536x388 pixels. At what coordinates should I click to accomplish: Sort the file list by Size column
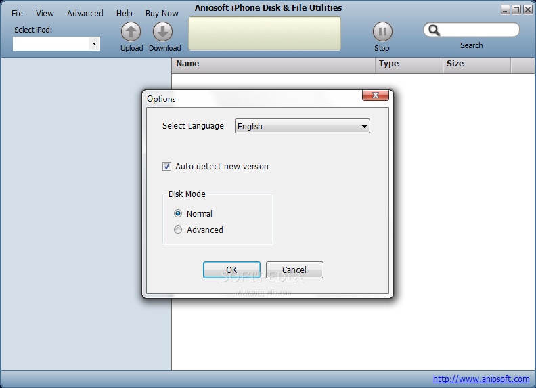click(477, 65)
